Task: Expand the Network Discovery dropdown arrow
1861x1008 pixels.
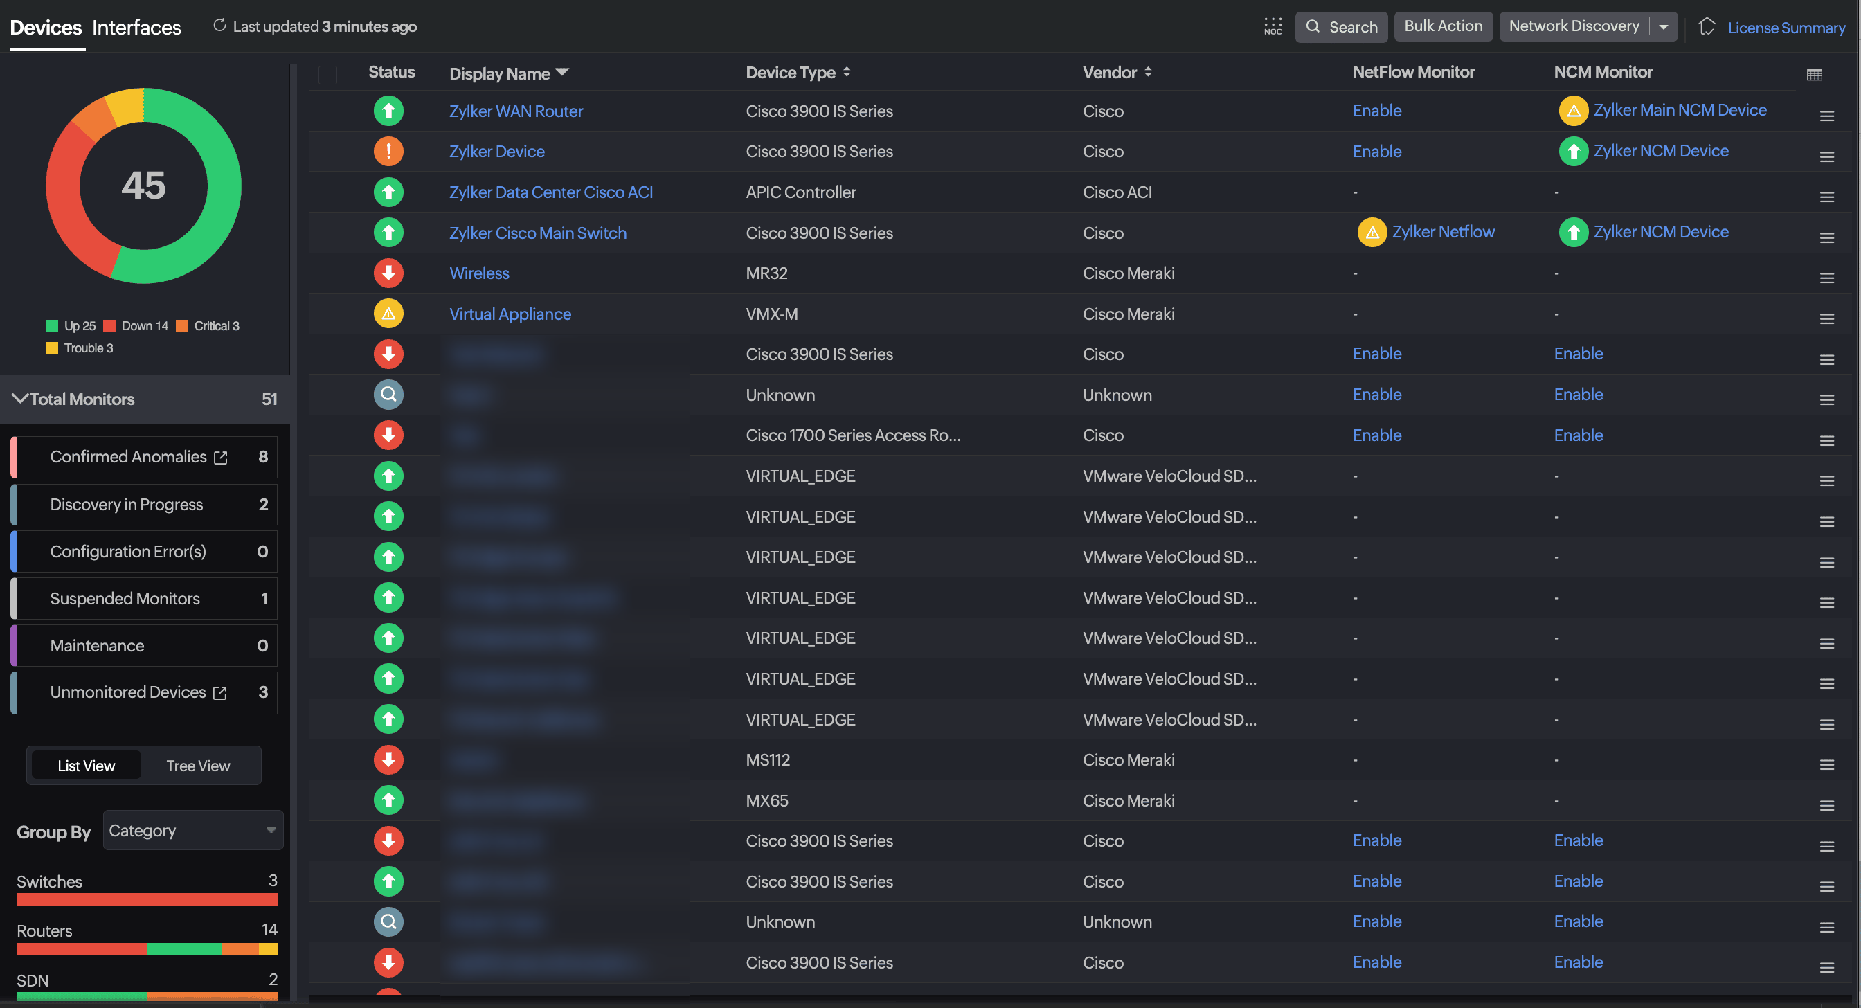Action: [x=1664, y=27]
